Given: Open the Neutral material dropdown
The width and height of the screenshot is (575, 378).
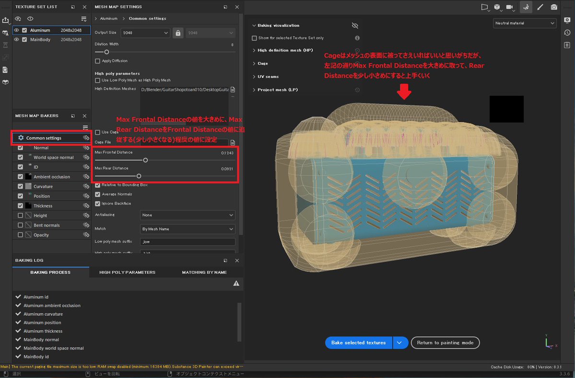Looking at the screenshot, I should (x=525, y=23).
